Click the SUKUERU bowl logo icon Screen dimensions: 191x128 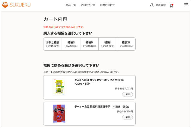[x=5, y=5]
